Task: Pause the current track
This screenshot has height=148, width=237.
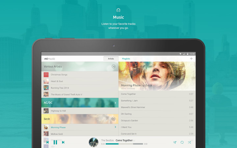Action: (x=55, y=142)
